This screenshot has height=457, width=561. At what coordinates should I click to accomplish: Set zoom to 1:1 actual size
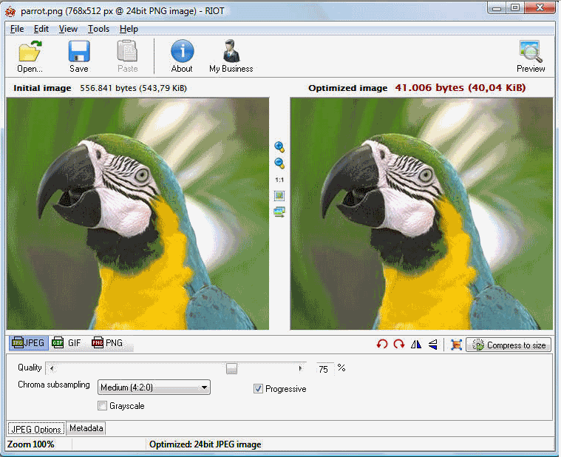coord(279,180)
